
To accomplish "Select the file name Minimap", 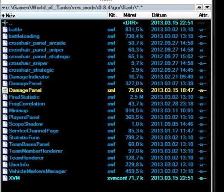I will [x=18, y=110].
